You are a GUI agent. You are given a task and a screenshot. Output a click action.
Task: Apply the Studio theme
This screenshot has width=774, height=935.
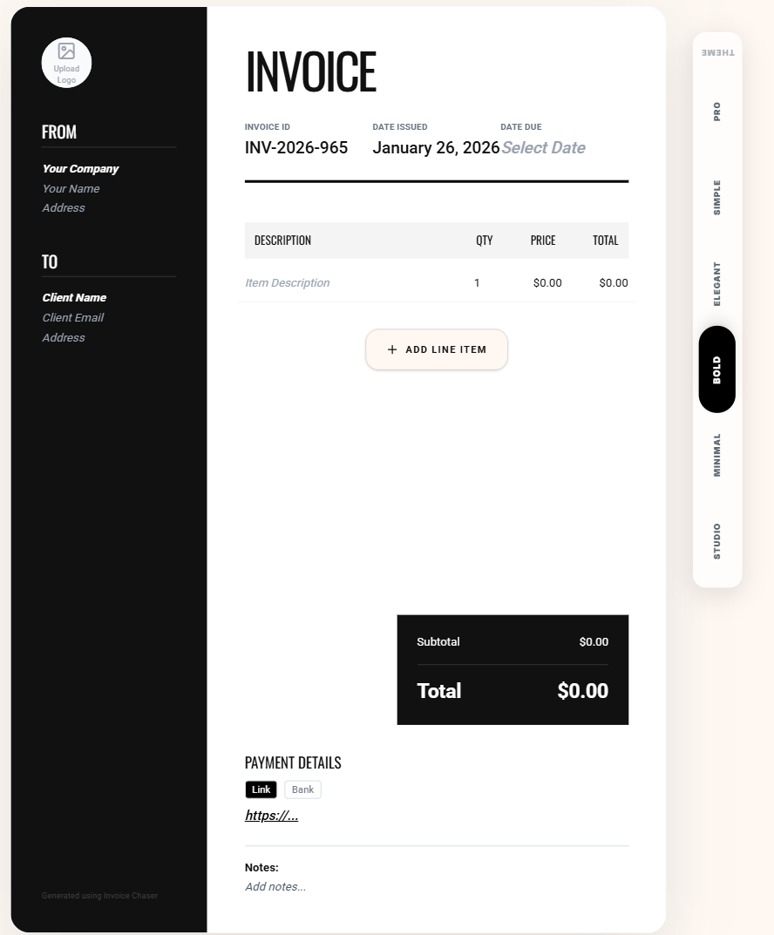[x=717, y=541]
